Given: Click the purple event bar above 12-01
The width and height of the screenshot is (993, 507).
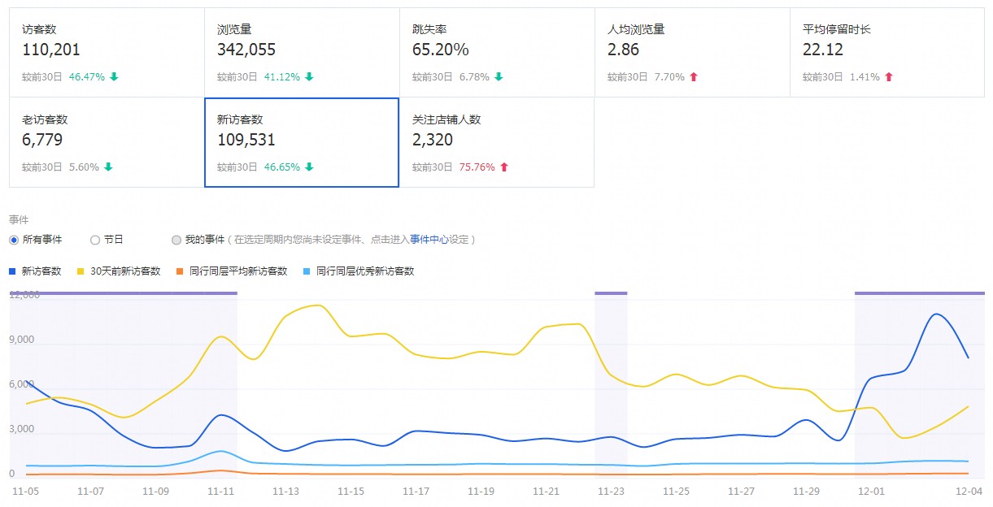Looking at the screenshot, I should pyautogui.click(x=920, y=292).
